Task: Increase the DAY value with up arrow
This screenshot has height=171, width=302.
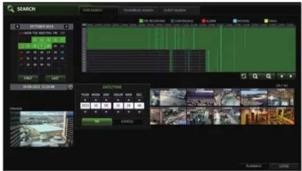Action: tap(106, 100)
